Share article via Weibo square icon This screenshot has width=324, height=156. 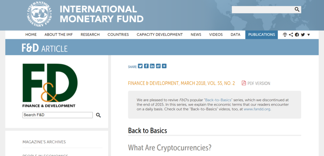point(158,66)
